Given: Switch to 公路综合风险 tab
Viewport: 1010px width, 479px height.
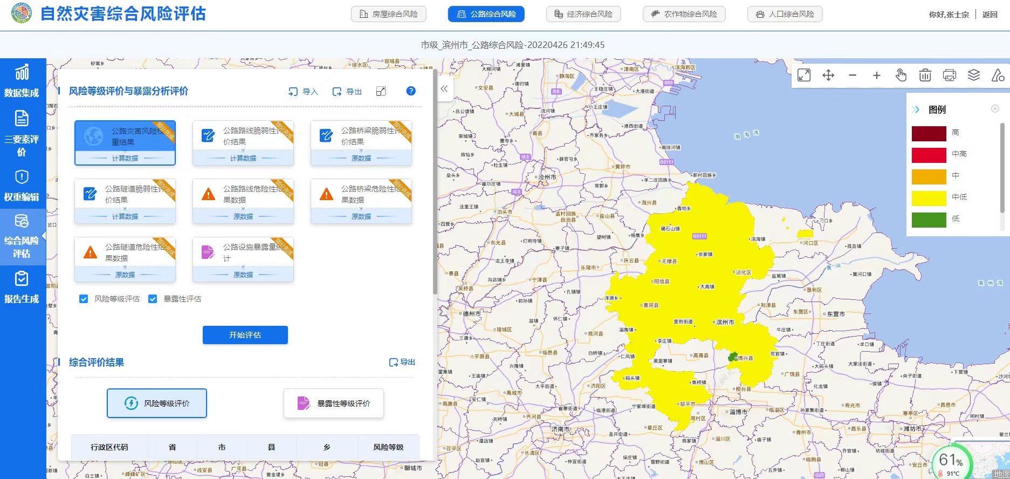Looking at the screenshot, I should [486, 14].
